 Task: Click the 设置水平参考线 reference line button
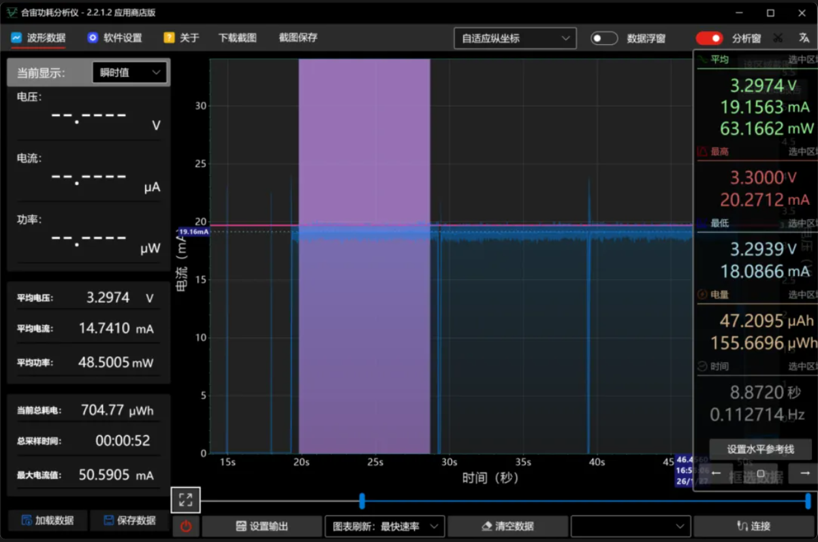coord(761,449)
